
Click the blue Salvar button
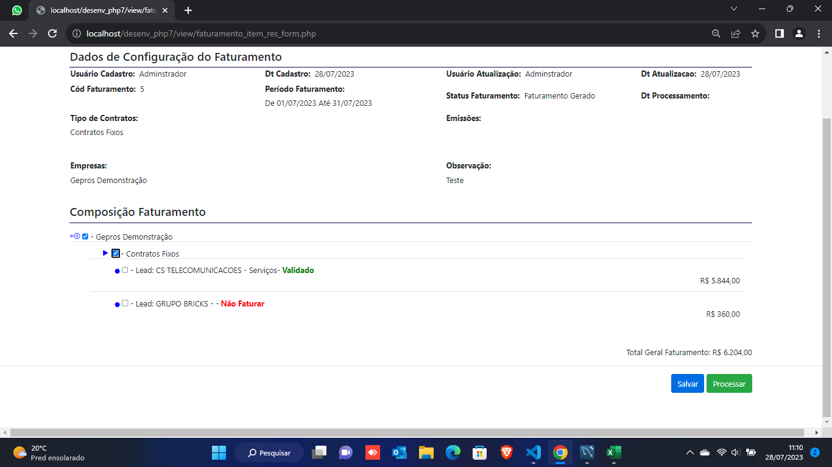687,384
